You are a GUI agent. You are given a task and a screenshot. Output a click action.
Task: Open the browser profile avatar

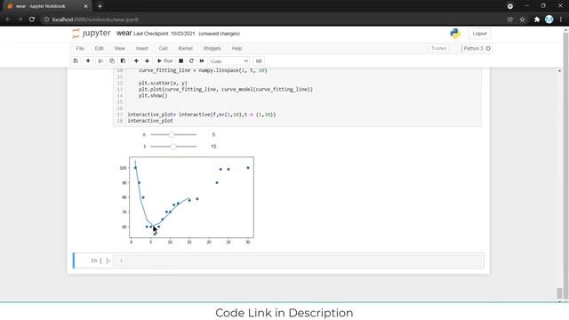549,20
